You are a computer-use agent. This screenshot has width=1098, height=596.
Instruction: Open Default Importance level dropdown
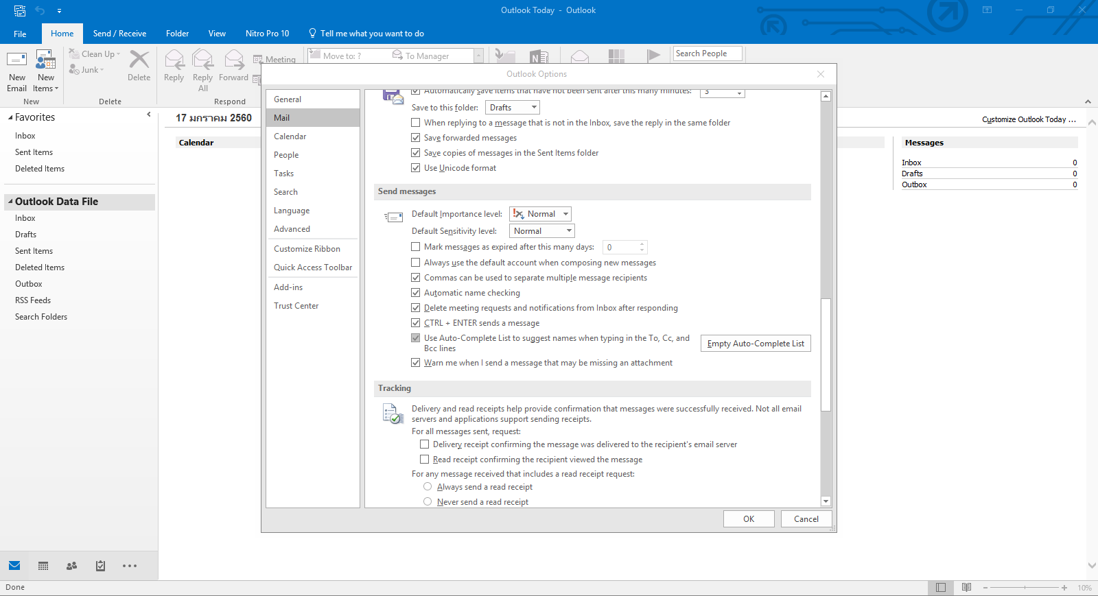click(x=540, y=214)
